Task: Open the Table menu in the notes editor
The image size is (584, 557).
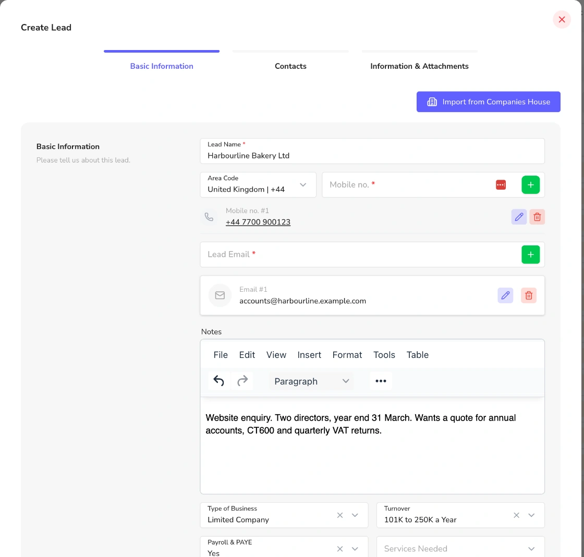Action: pos(417,355)
